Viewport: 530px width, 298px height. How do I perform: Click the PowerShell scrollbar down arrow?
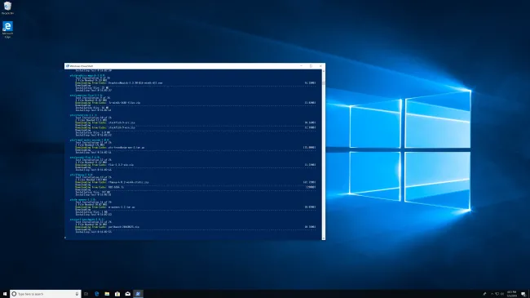[x=324, y=238]
